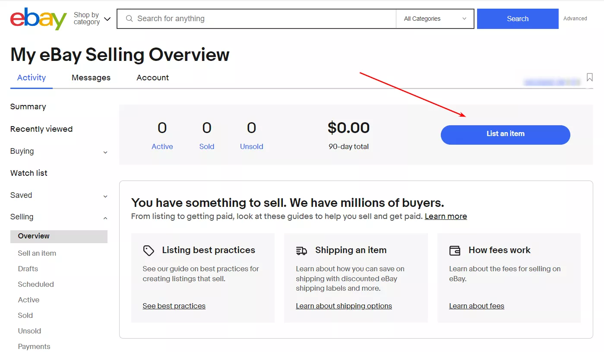Switch to the Activity tab

coord(32,78)
